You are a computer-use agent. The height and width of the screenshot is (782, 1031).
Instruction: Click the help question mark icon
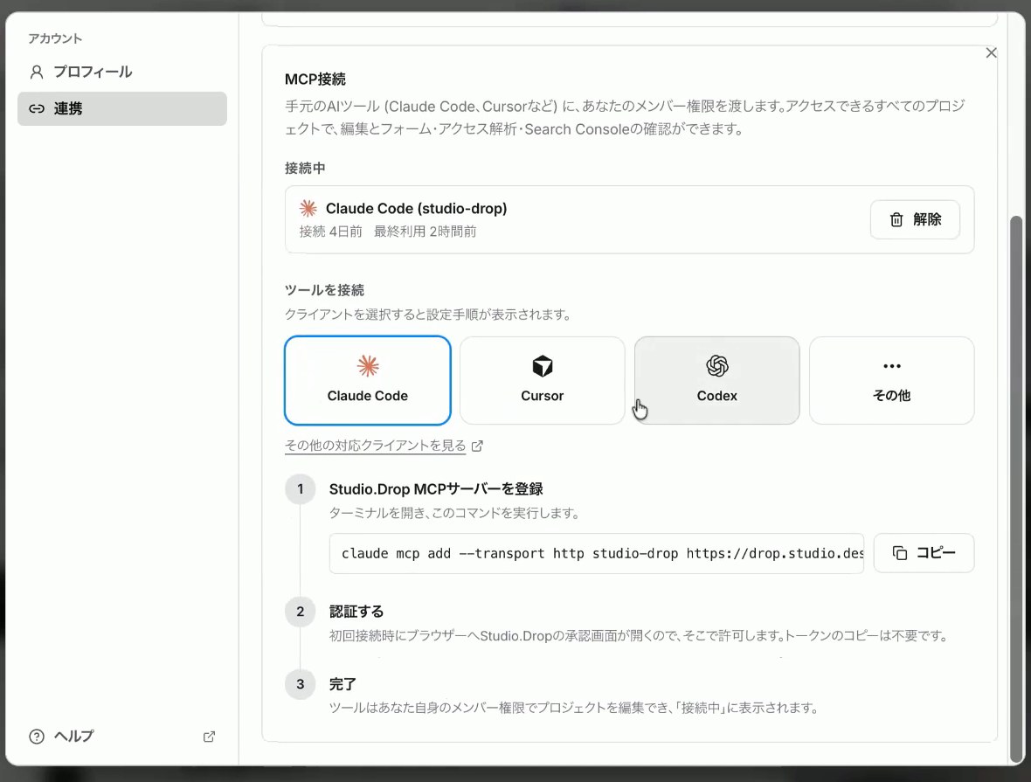click(x=37, y=736)
